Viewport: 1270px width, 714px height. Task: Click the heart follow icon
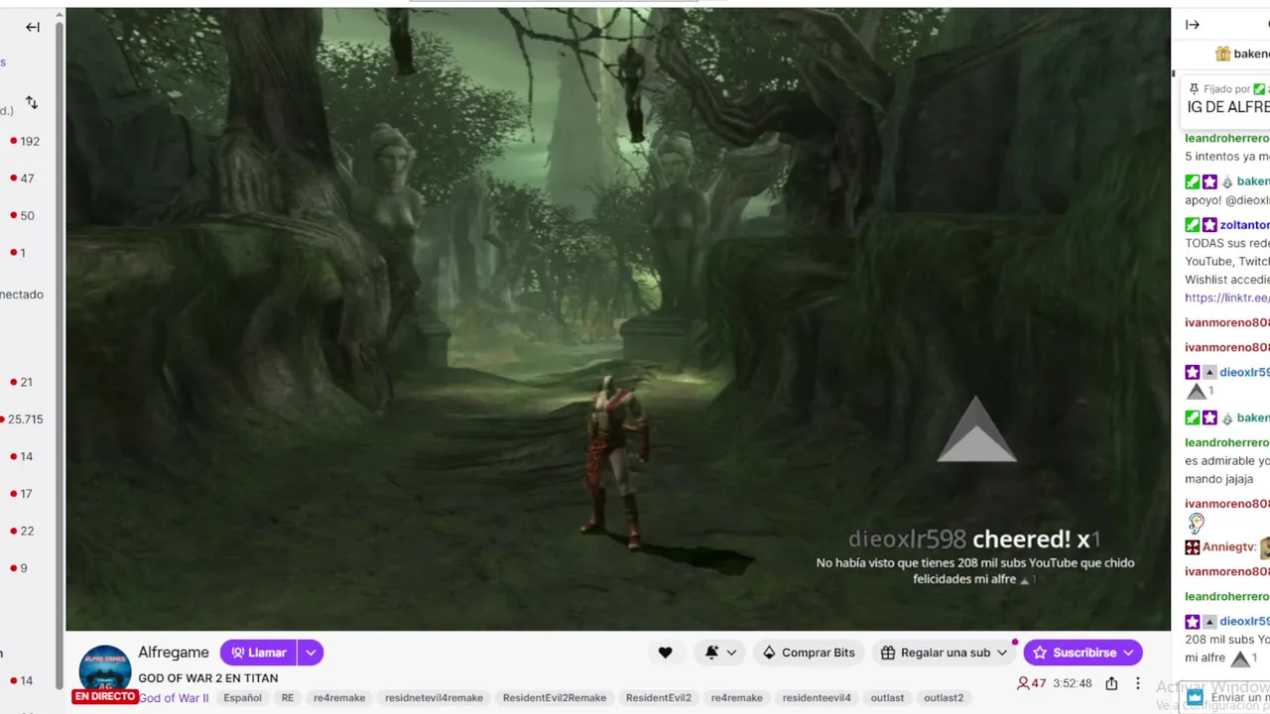665,653
